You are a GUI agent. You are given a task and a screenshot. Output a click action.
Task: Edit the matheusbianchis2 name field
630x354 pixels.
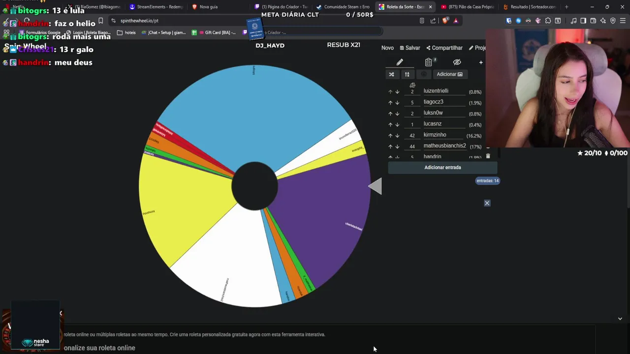(444, 146)
